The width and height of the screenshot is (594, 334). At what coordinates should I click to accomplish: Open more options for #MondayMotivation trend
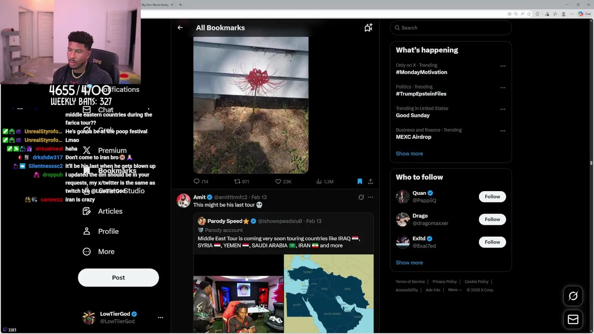pos(503,66)
